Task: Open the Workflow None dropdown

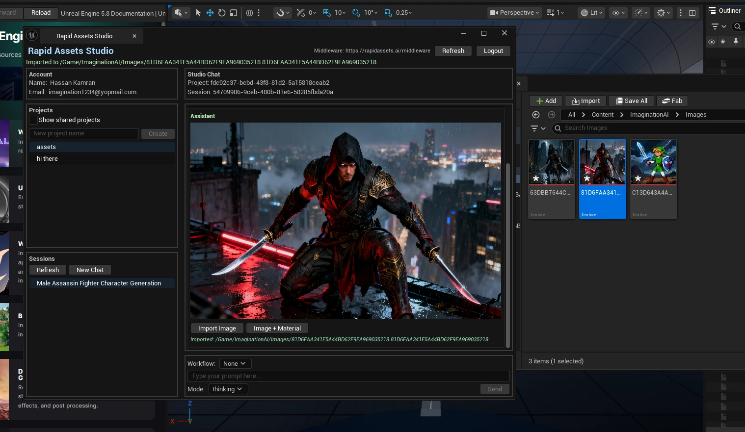Action: (x=235, y=363)
